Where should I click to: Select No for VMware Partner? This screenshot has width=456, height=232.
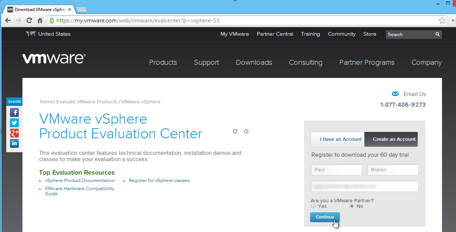(x=352, y=206)
